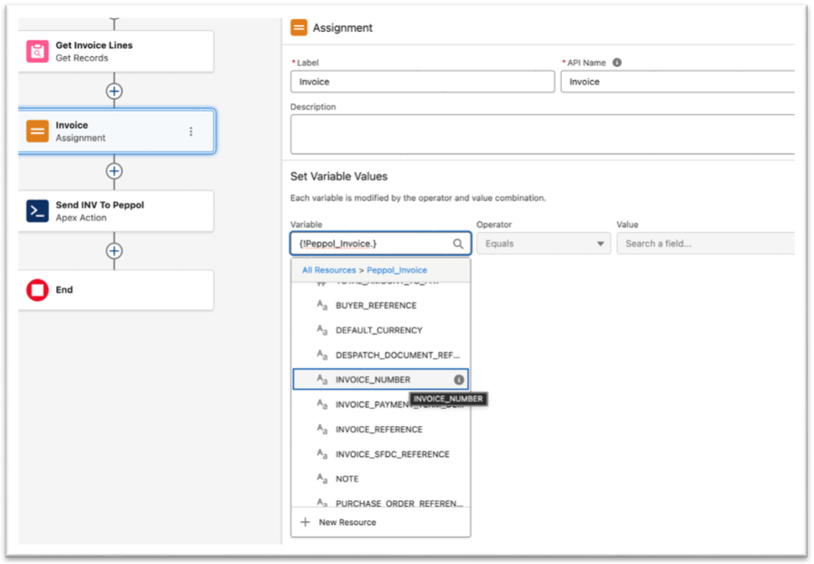Click into the Description text area
This screenshot has height=564, width=814.
[542, 134]
